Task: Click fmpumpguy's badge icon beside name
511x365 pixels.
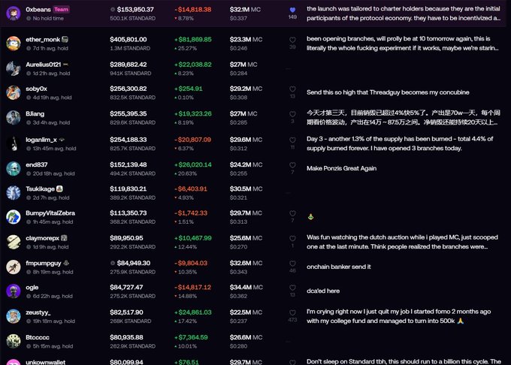Action: pyautogui.click(x=66, y=263)
